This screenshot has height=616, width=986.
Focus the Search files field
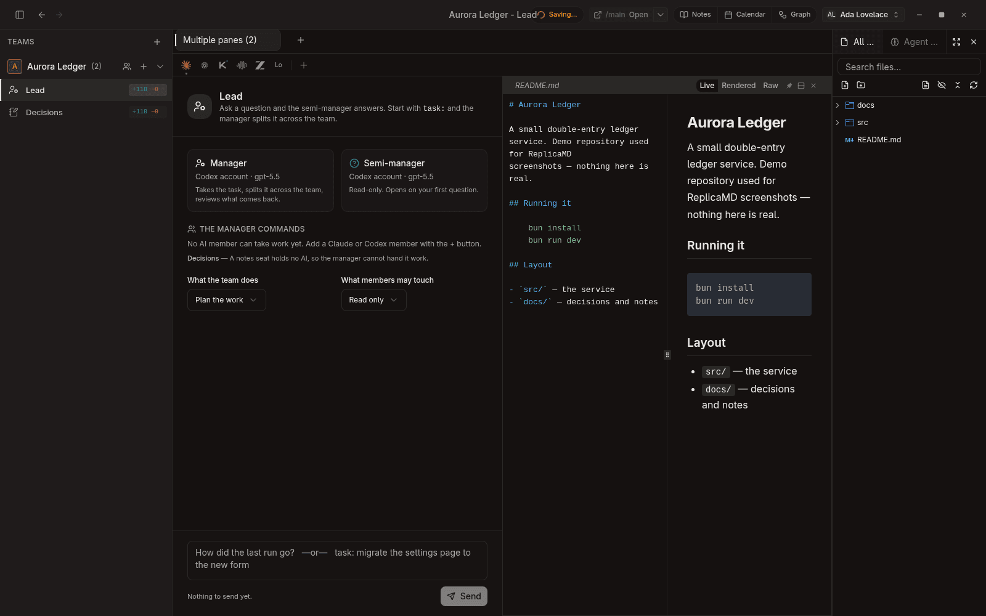(x=909, y=67)
